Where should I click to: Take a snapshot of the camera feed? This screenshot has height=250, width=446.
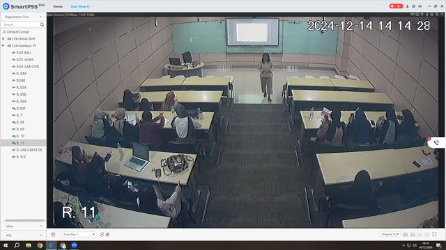click(x=417, y=14)
